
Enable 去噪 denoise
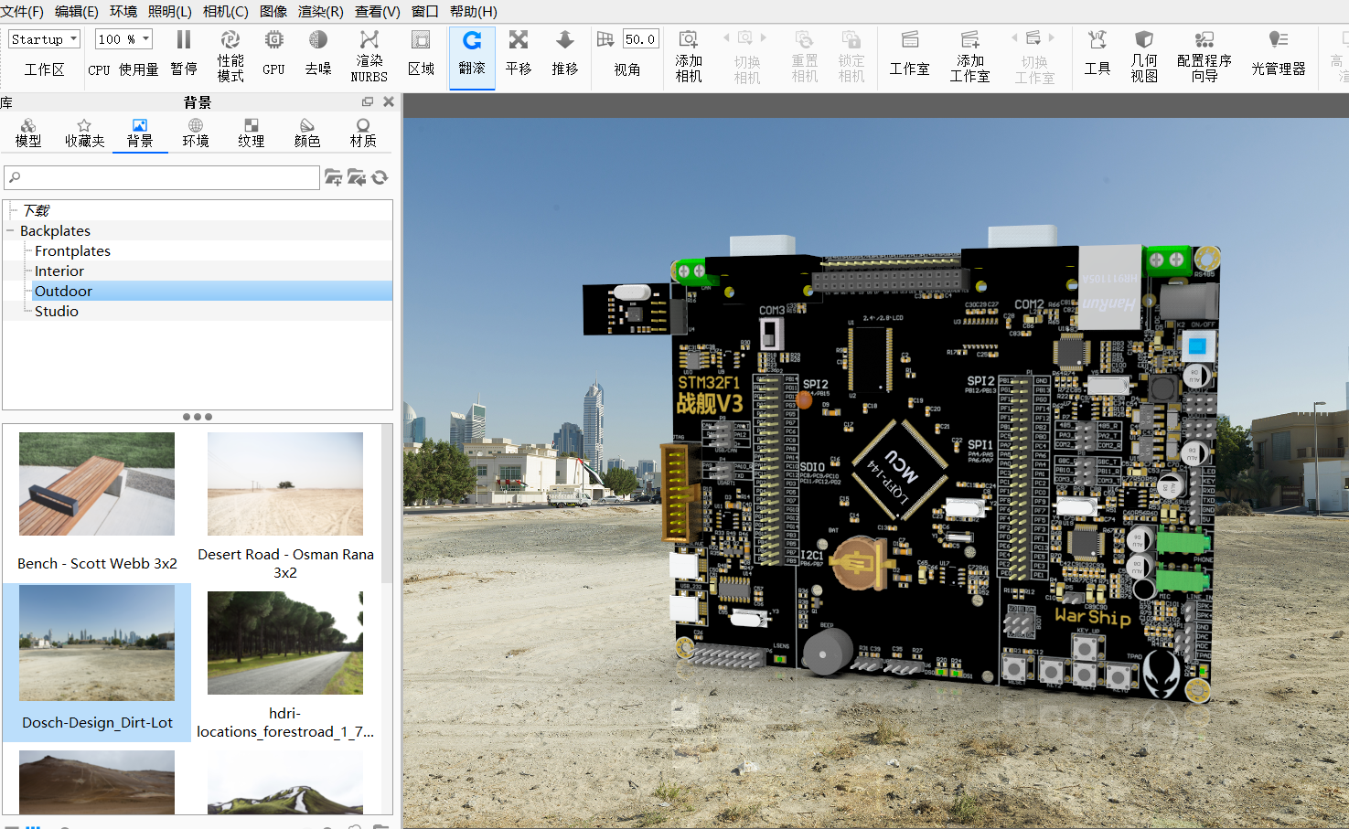tap(318, 53)
